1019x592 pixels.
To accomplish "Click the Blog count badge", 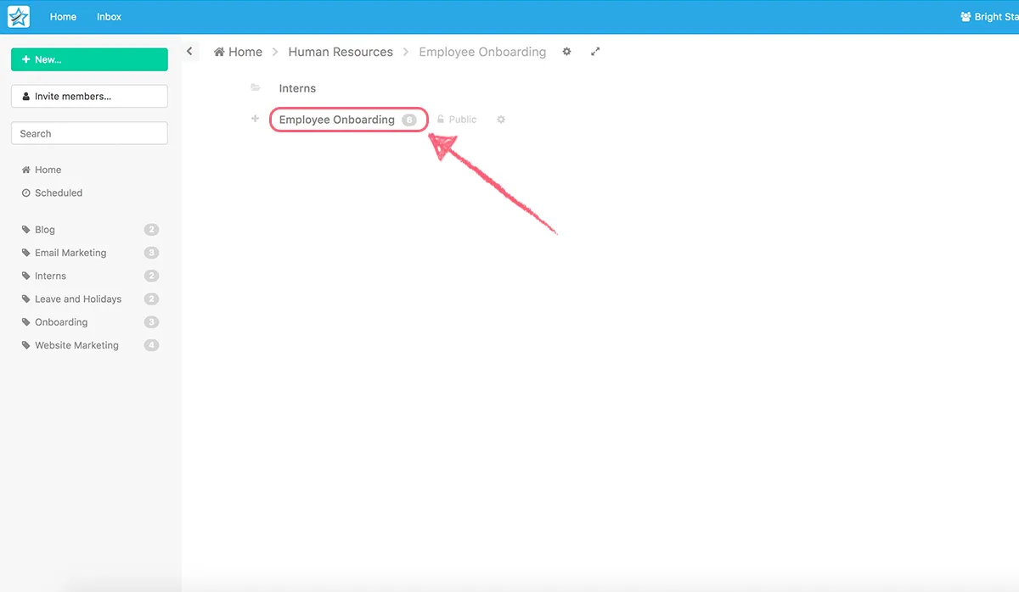I will tap(151, 230).
